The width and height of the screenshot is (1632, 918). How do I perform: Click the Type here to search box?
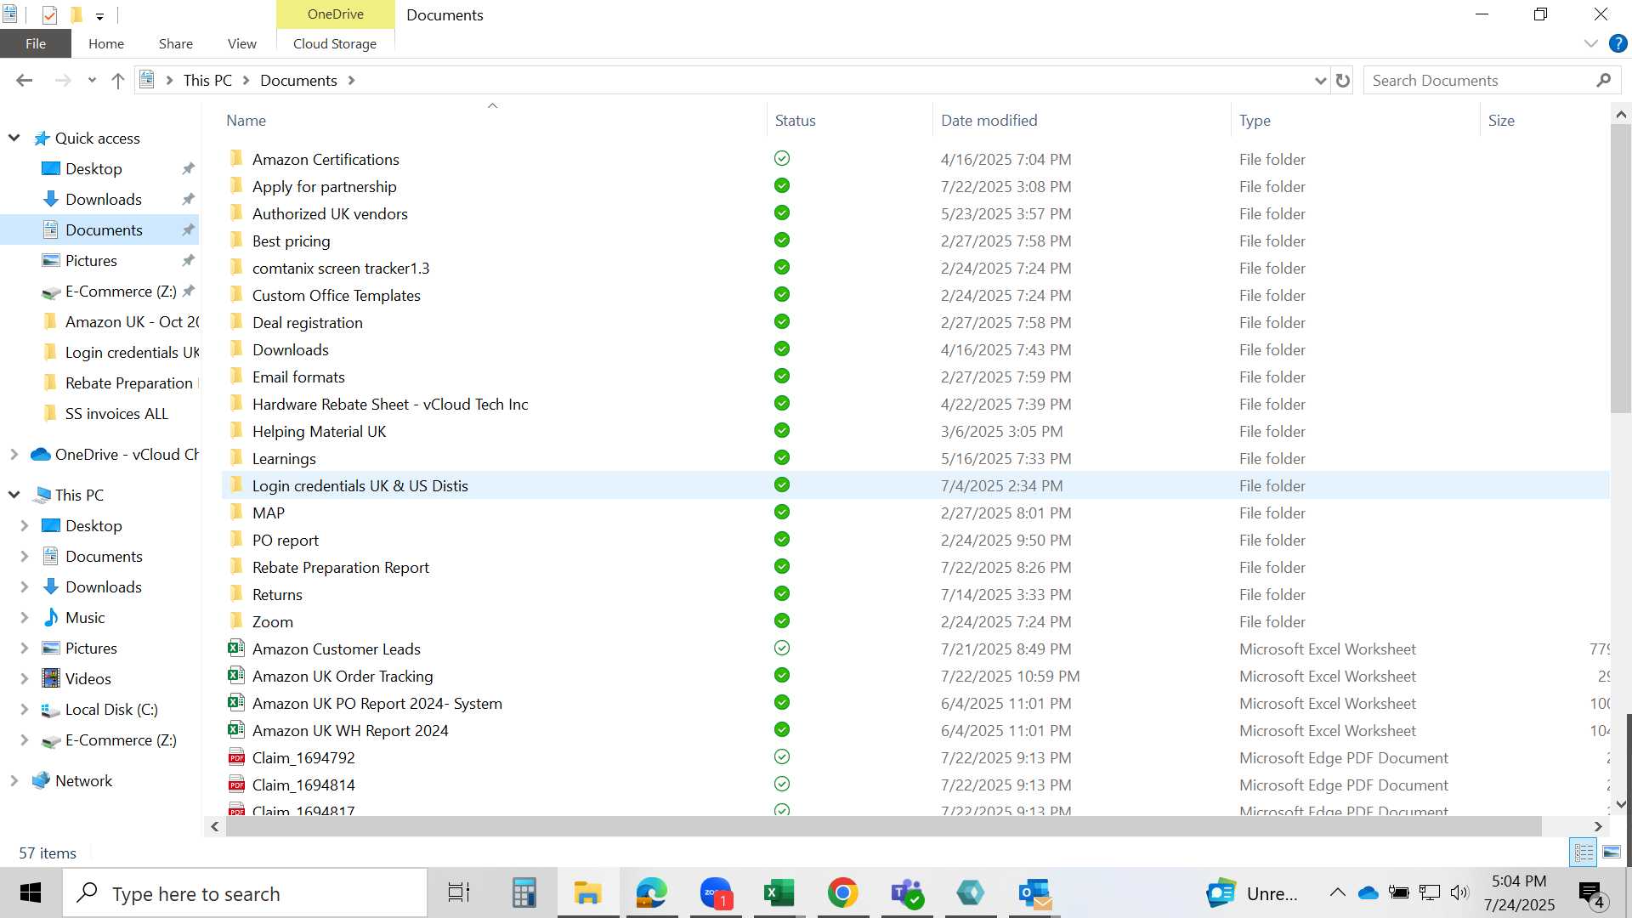pos(246,893)
